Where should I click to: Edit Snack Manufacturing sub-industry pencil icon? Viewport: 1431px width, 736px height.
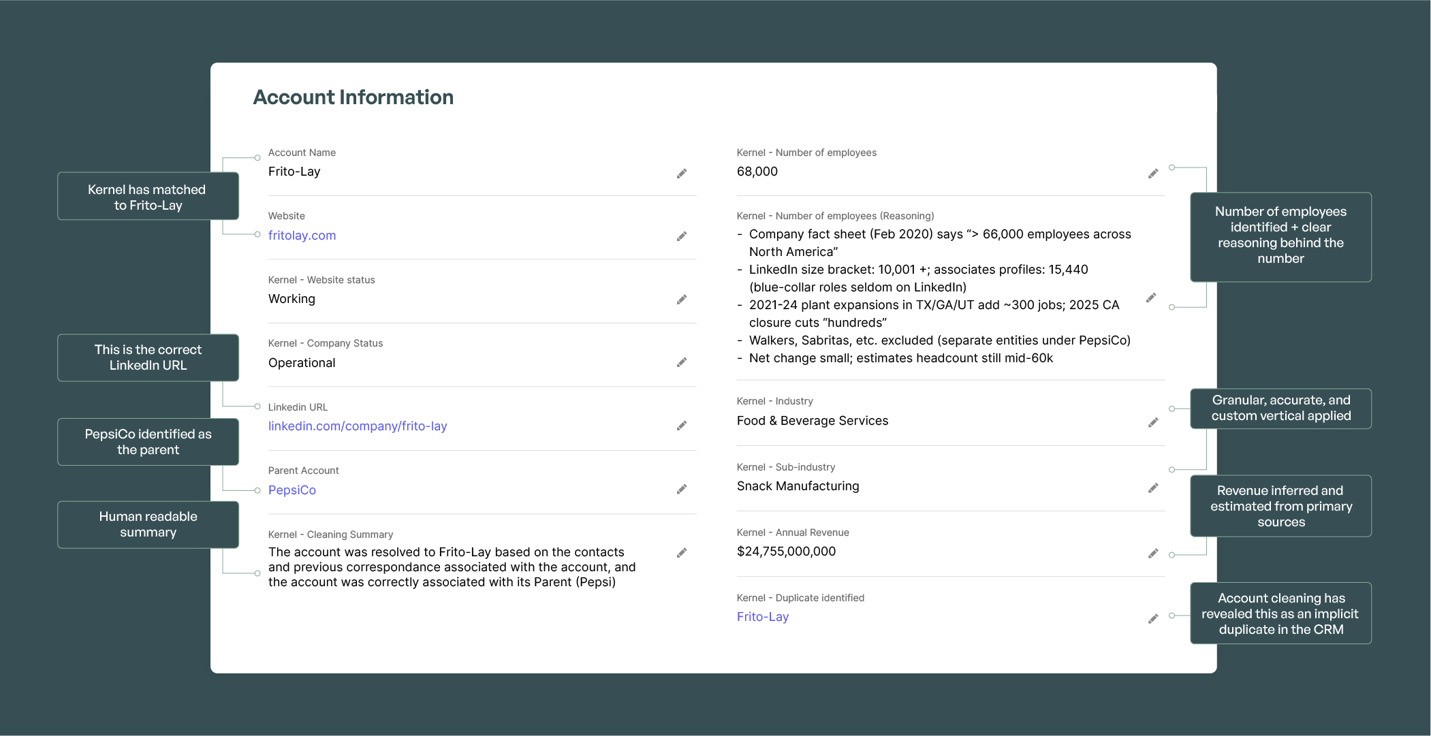click(1153, 488)
